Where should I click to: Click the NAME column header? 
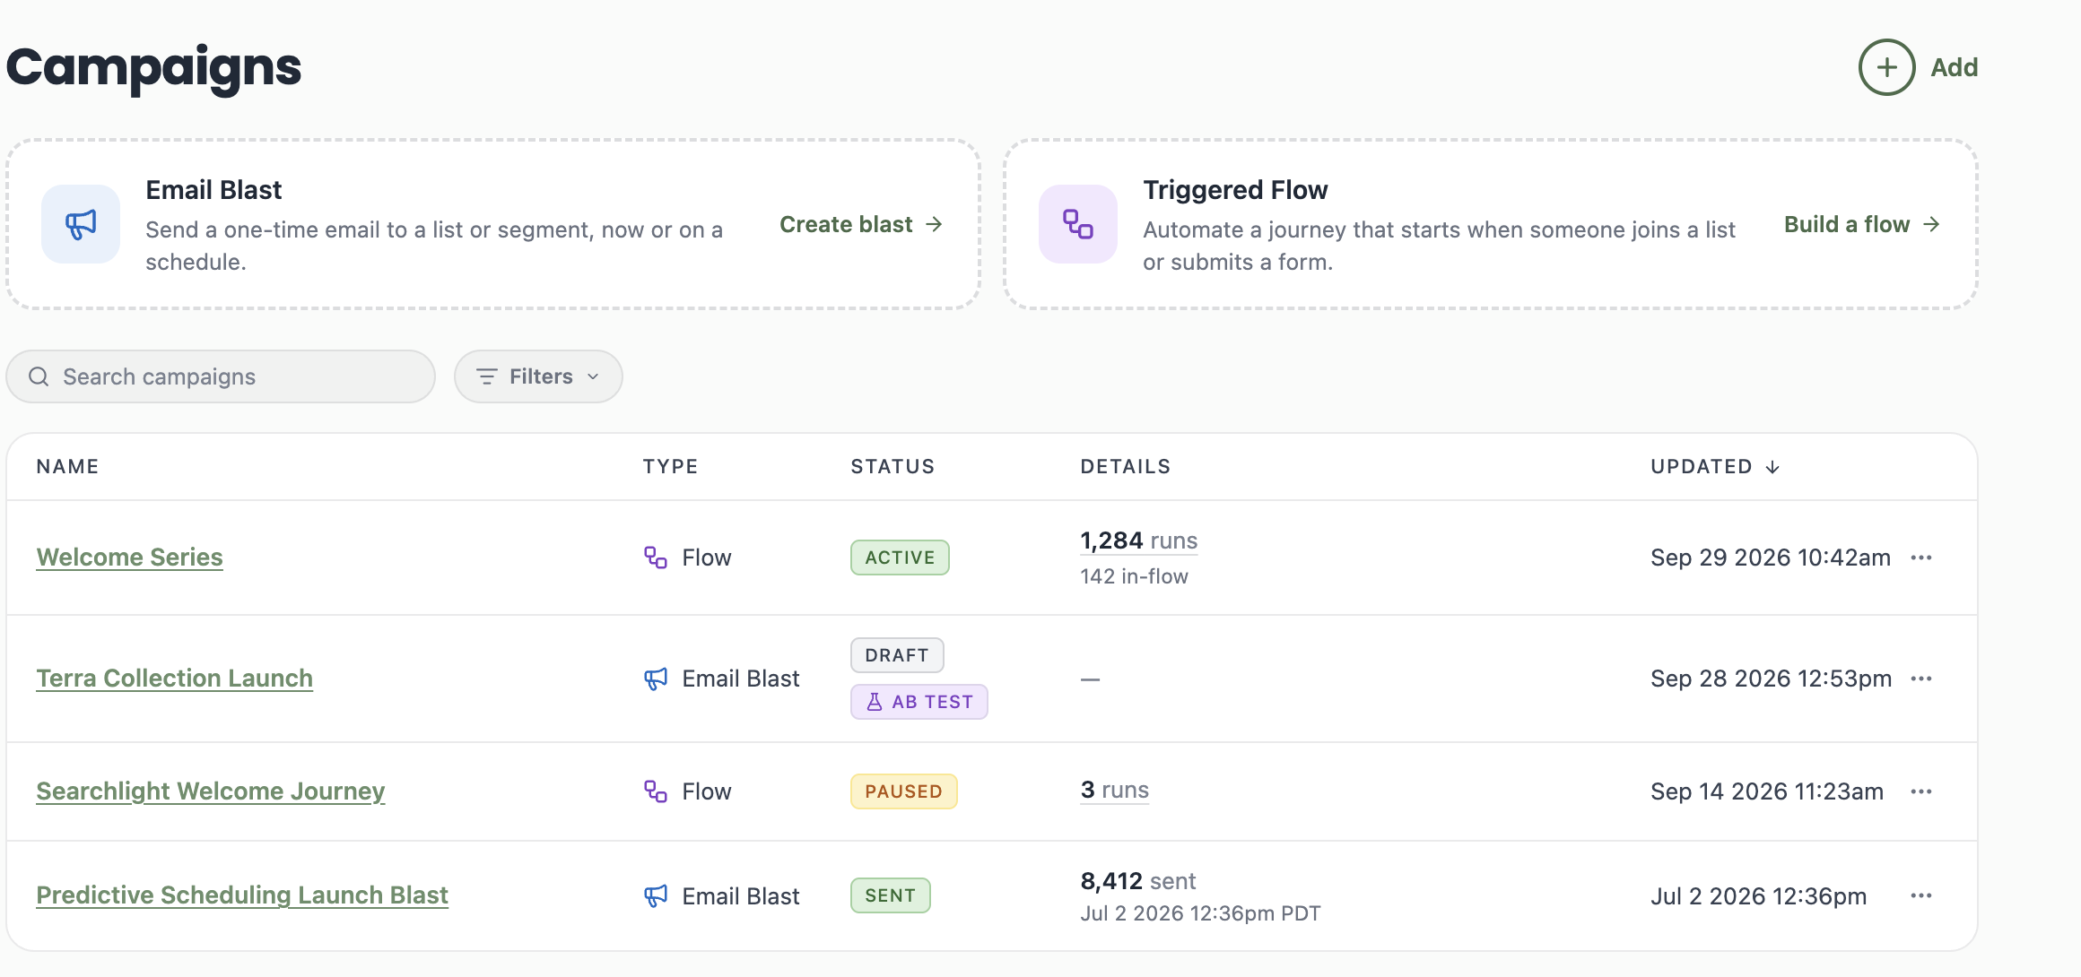tap(67, 467)
